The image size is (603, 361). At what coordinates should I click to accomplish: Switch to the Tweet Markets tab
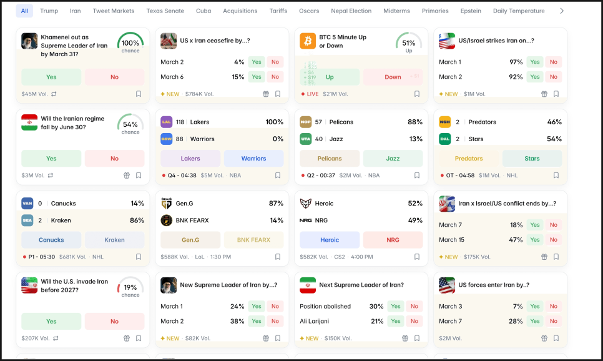coord(114,11)
